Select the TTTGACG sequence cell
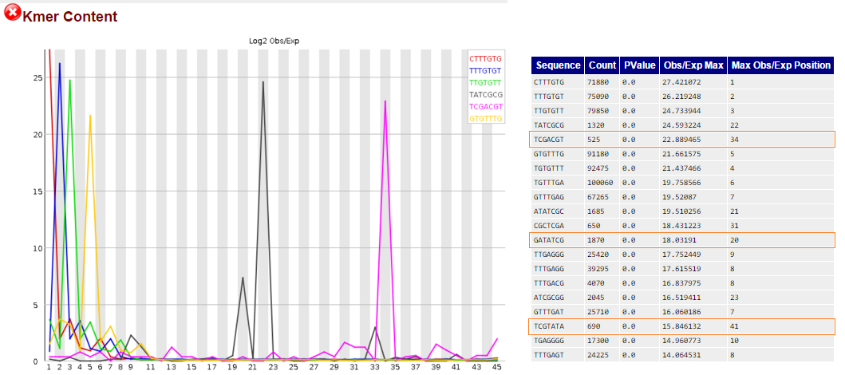The height and width of the screenshot is (375, 845). [558, 283]
